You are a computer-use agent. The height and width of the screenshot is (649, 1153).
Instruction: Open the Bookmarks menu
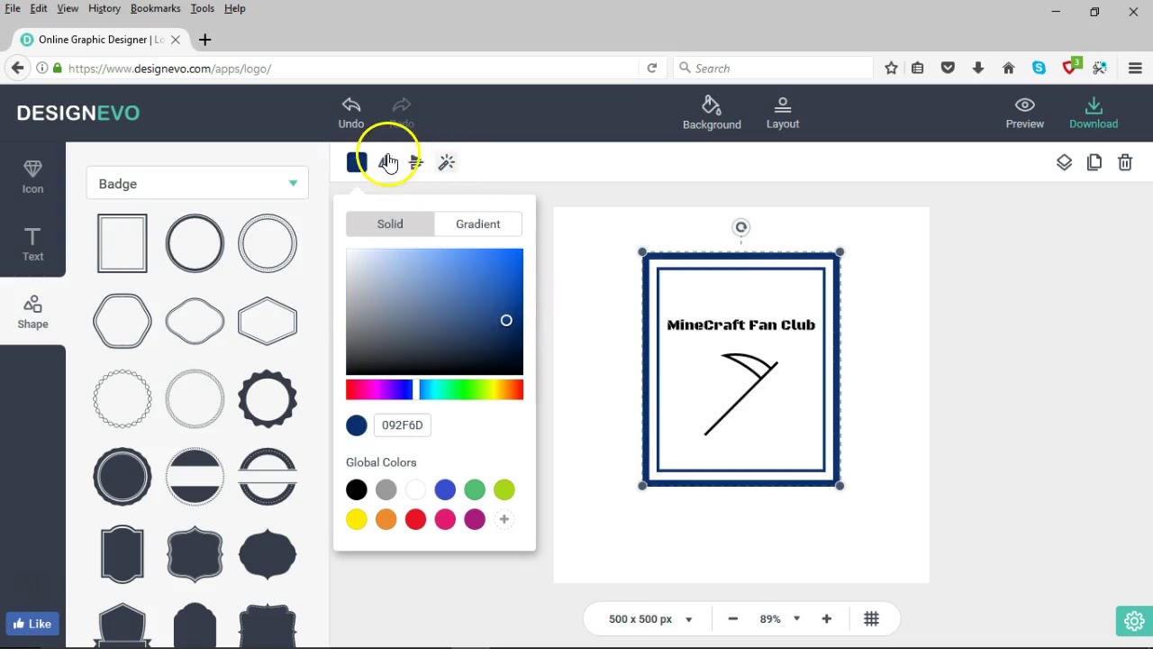coord(155,8)
